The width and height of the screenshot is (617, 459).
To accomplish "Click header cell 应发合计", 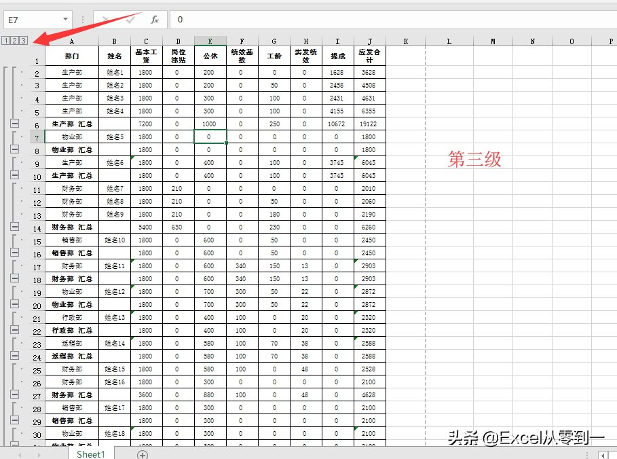I will [369, 56].
